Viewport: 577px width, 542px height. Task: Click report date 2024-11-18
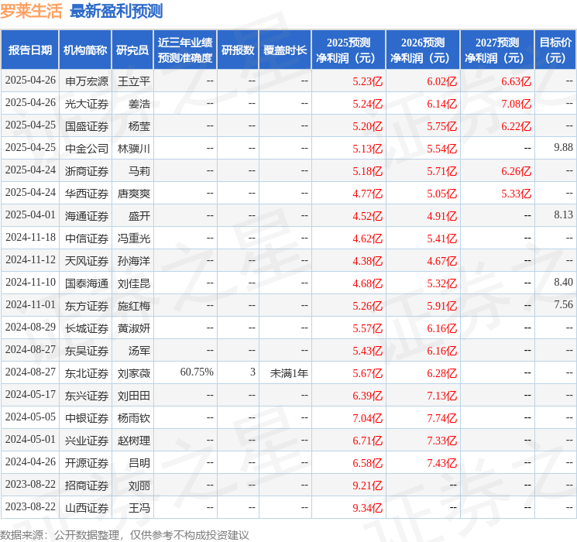[30, 238]
